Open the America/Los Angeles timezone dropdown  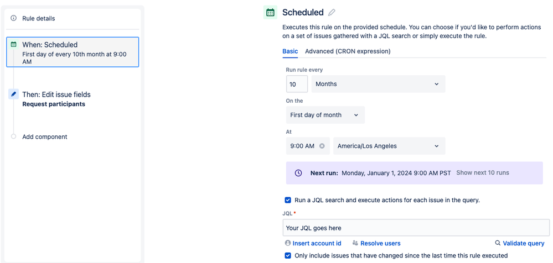point(389,146)
